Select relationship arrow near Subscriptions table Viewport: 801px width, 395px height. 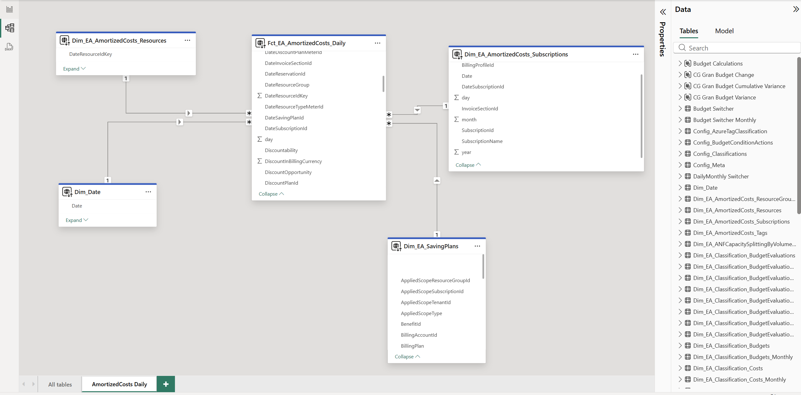coord(417,110)
